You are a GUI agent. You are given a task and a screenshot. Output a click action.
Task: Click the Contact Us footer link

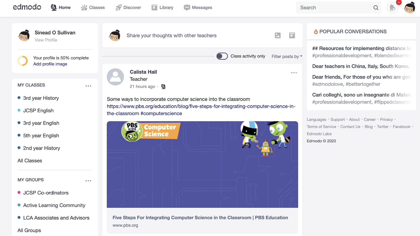pos(350,127)
